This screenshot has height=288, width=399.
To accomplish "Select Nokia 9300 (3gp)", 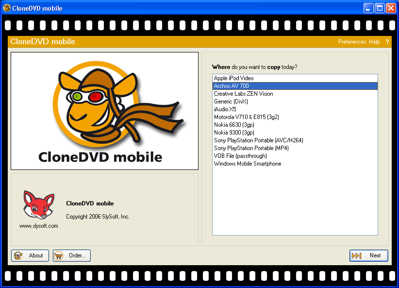I will pos(295,133).
